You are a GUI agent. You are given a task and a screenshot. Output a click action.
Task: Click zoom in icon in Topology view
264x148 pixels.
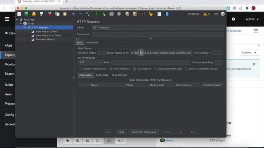click(68, 141)
